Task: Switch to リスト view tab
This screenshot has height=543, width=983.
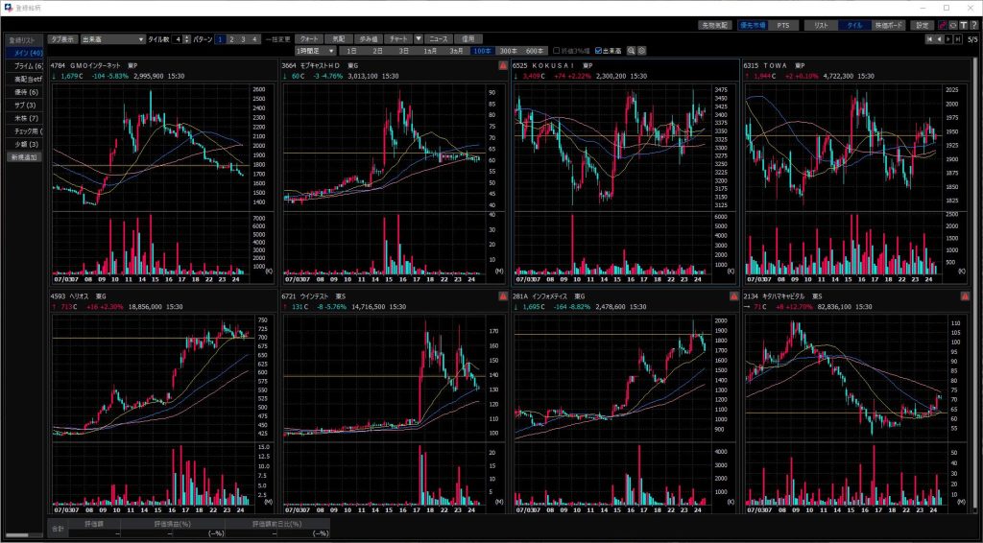Action: [821, 25]
